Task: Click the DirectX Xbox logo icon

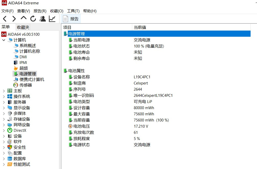Action: coord(10,130)
